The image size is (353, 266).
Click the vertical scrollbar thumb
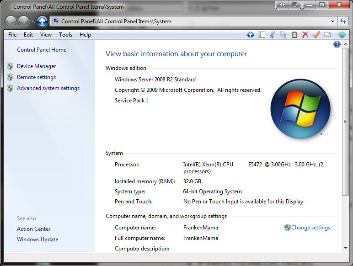tap(345, 122)
